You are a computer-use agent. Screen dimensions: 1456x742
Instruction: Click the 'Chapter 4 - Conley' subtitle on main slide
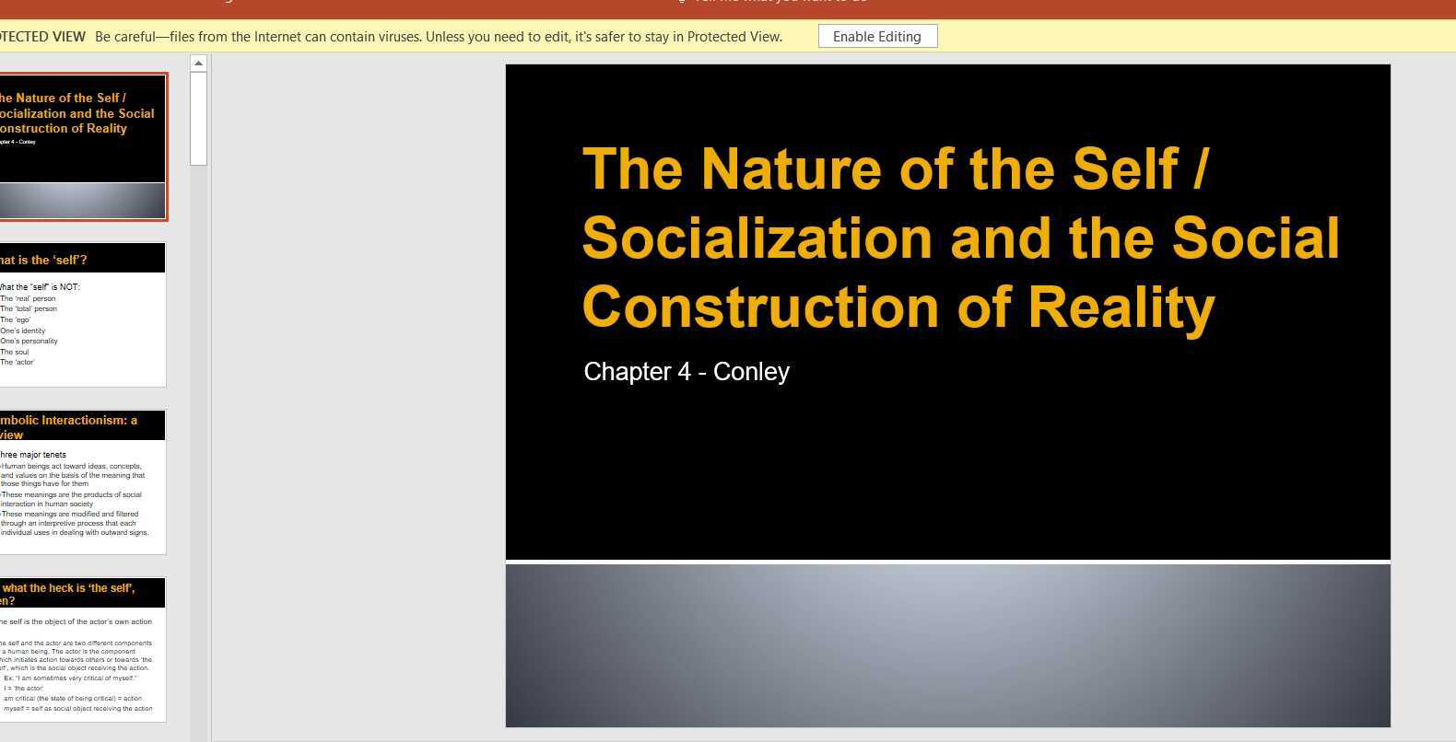pos(687,372)
